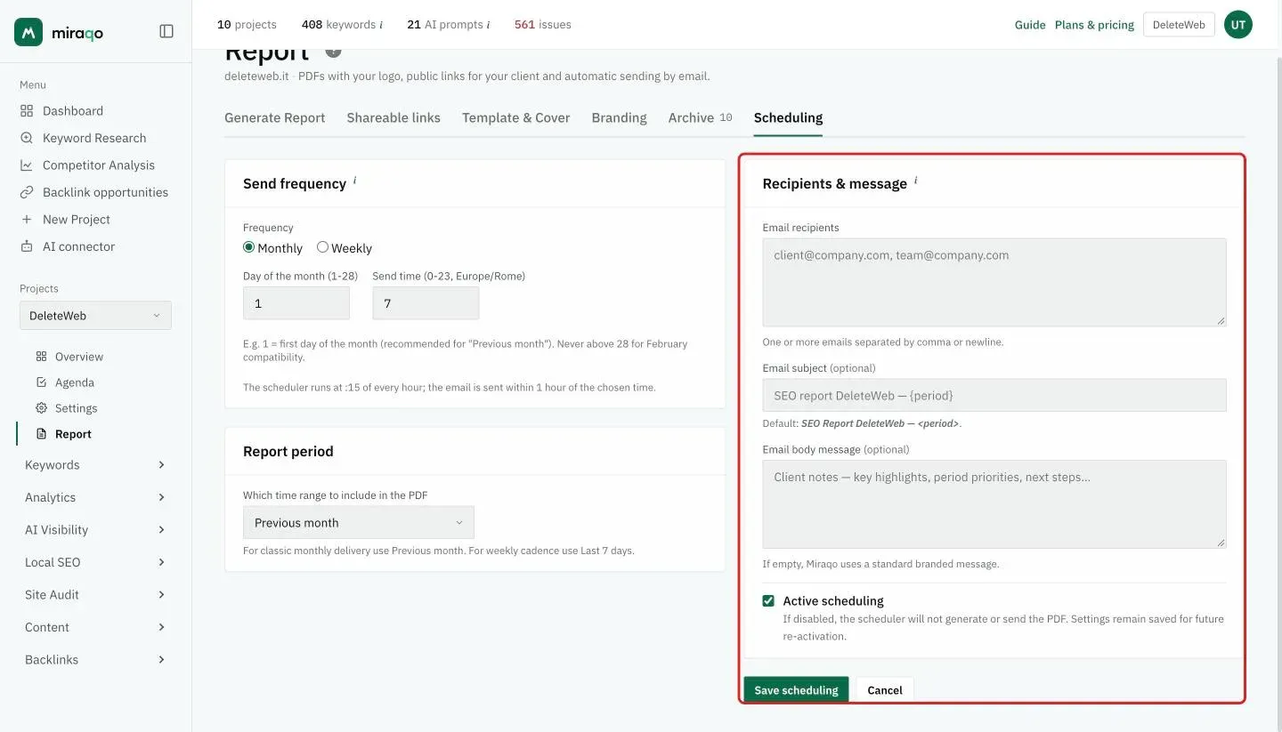Click the Agenda checklist icon
The width and height of the screenshot is (1282, 732).
(x=41, y=382)
